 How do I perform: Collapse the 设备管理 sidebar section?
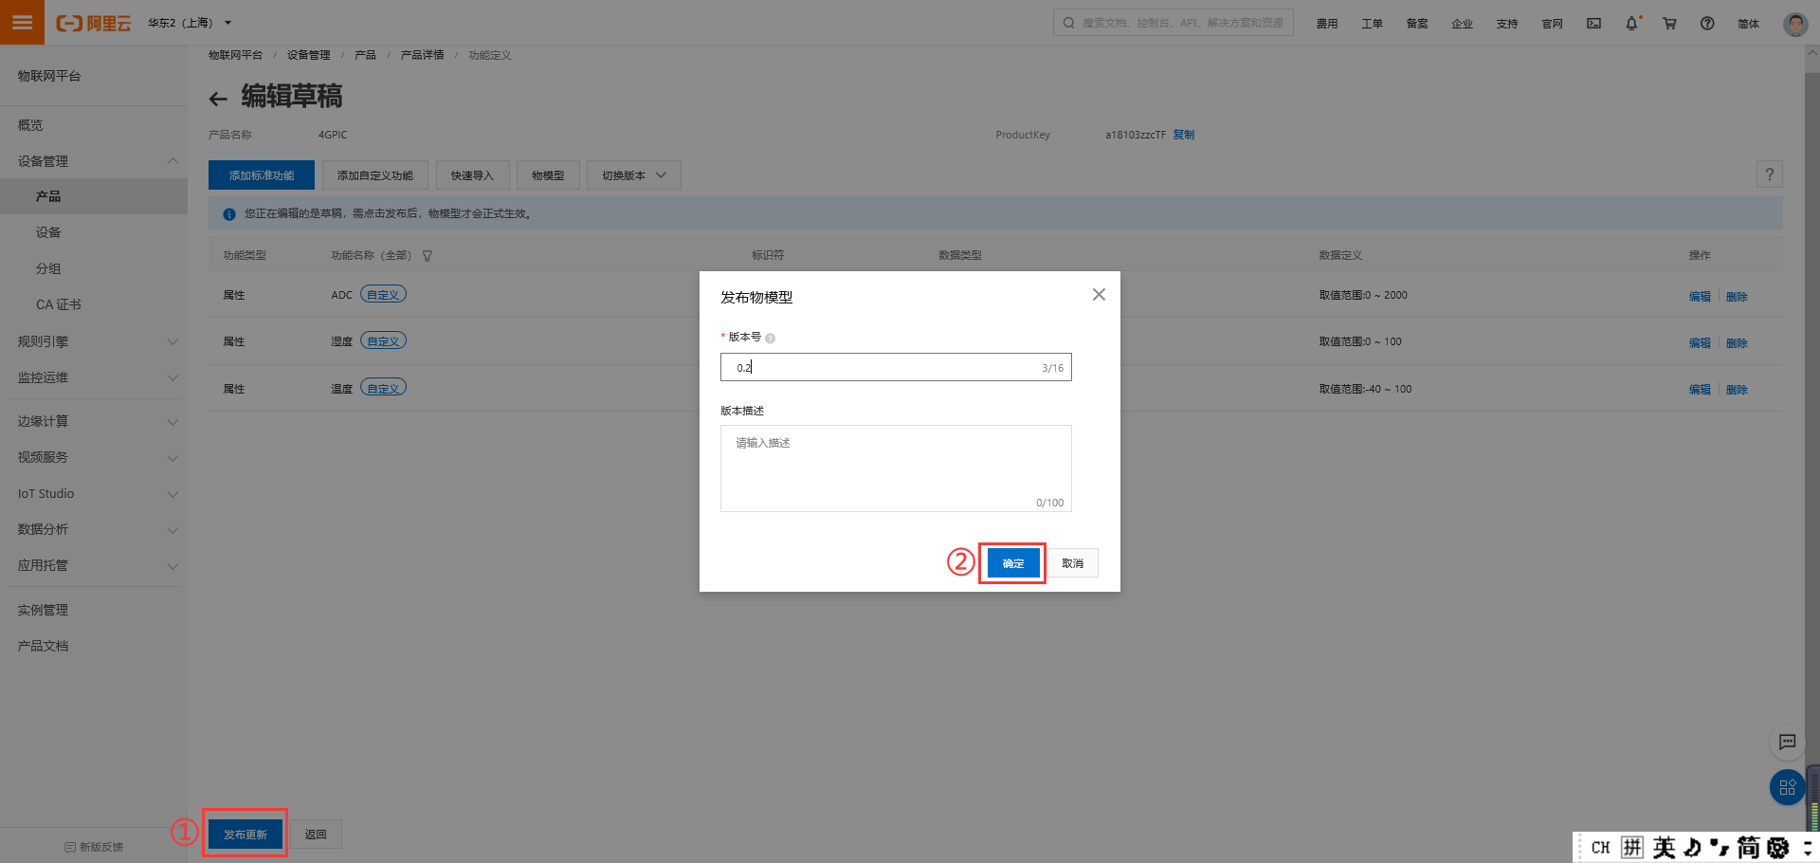(173, 161)
